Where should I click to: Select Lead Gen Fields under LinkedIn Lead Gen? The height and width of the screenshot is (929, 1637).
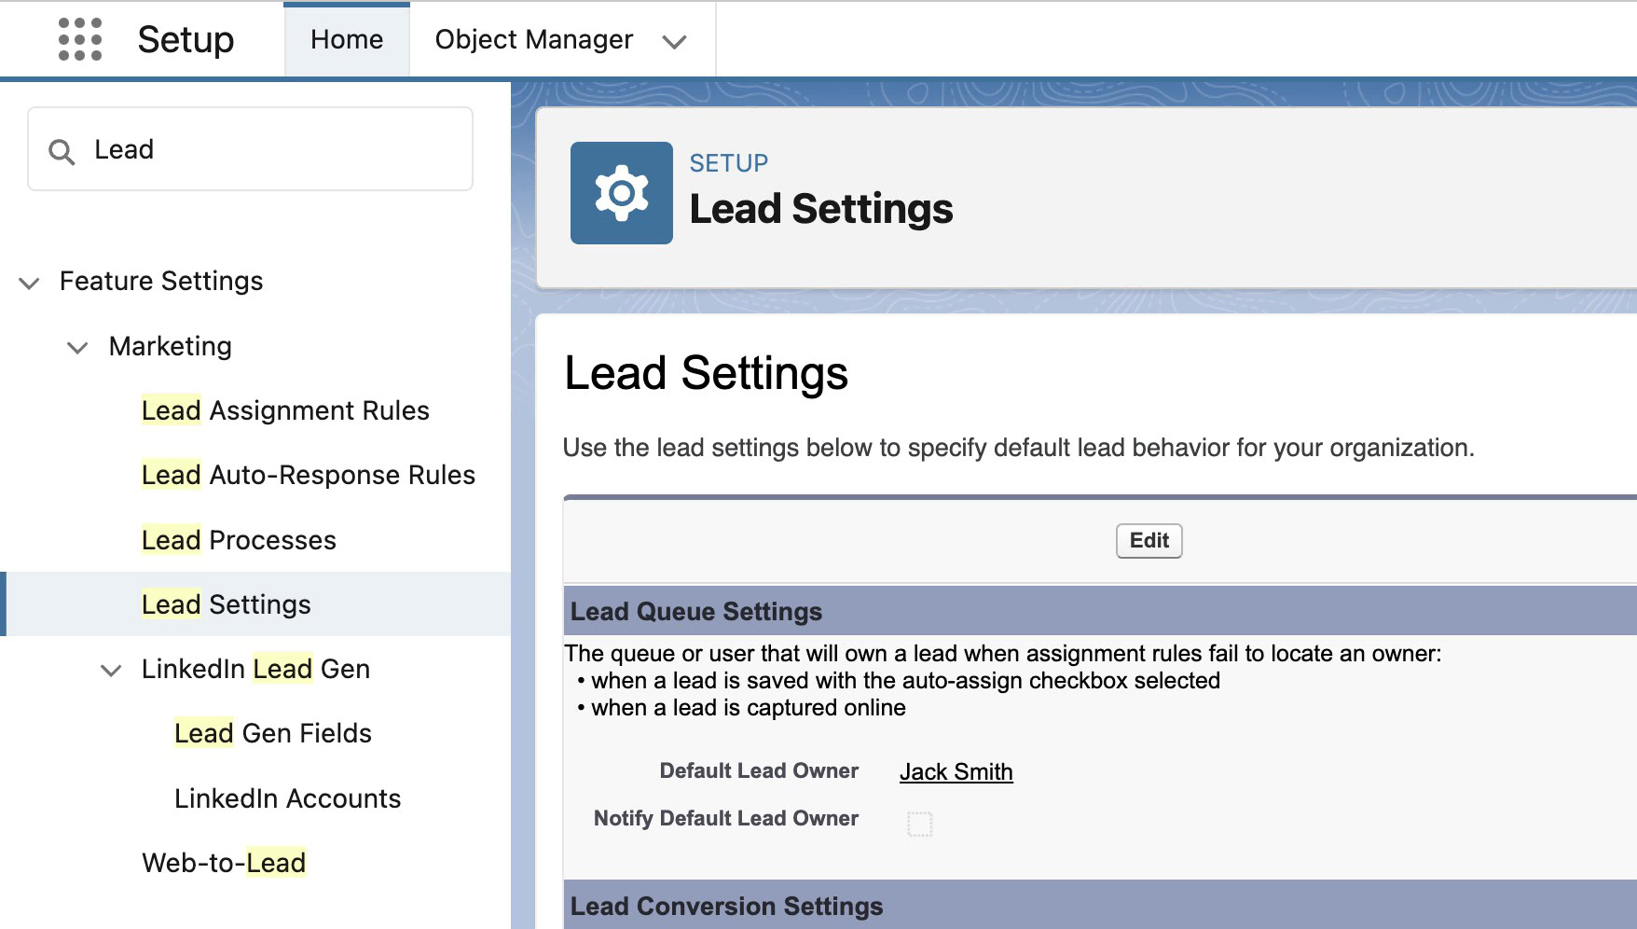tap(273, 733)
